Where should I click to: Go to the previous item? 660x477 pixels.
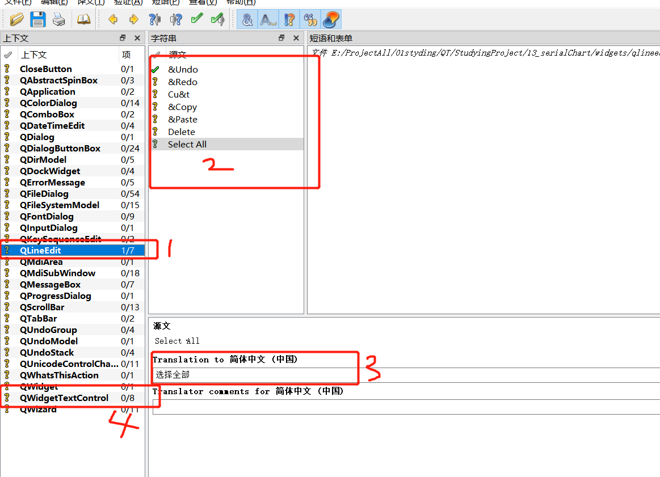113,19
